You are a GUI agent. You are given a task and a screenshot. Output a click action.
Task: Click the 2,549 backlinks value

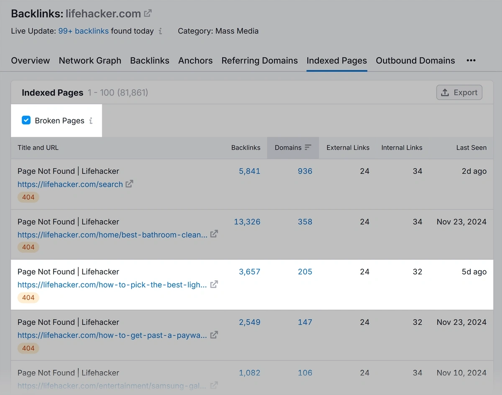(250, 322)
